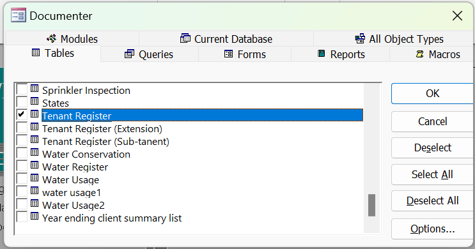Check the Water Usage2 checkbox
Screen dimensions: 475x249
point(22,204)
